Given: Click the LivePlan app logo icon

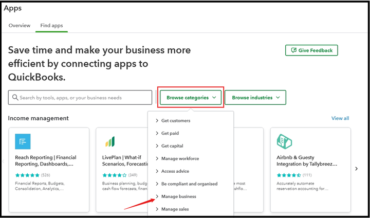Looking at the screenshot, I should [x=109, y=141].
